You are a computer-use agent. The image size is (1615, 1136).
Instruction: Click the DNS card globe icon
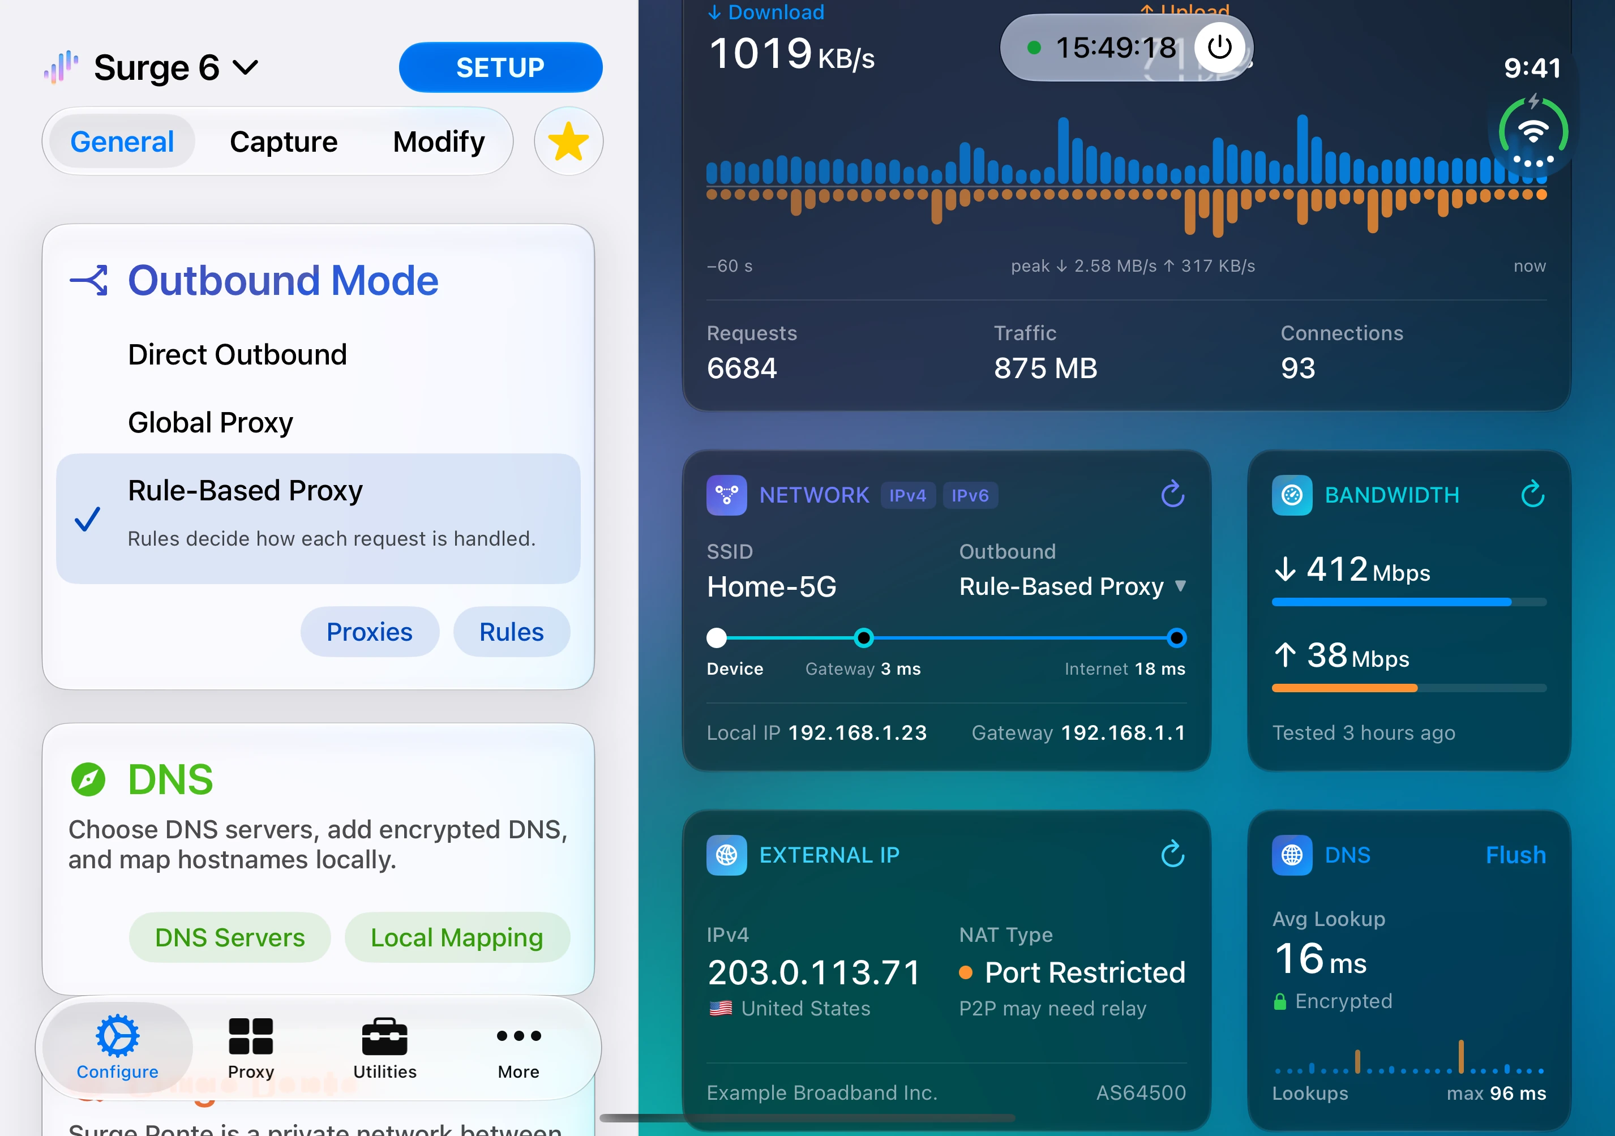[x=1292, y=855]
